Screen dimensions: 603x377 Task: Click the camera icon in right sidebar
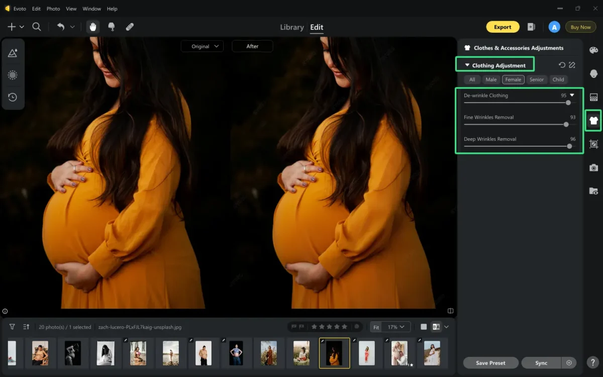click(x=593, y=168)
